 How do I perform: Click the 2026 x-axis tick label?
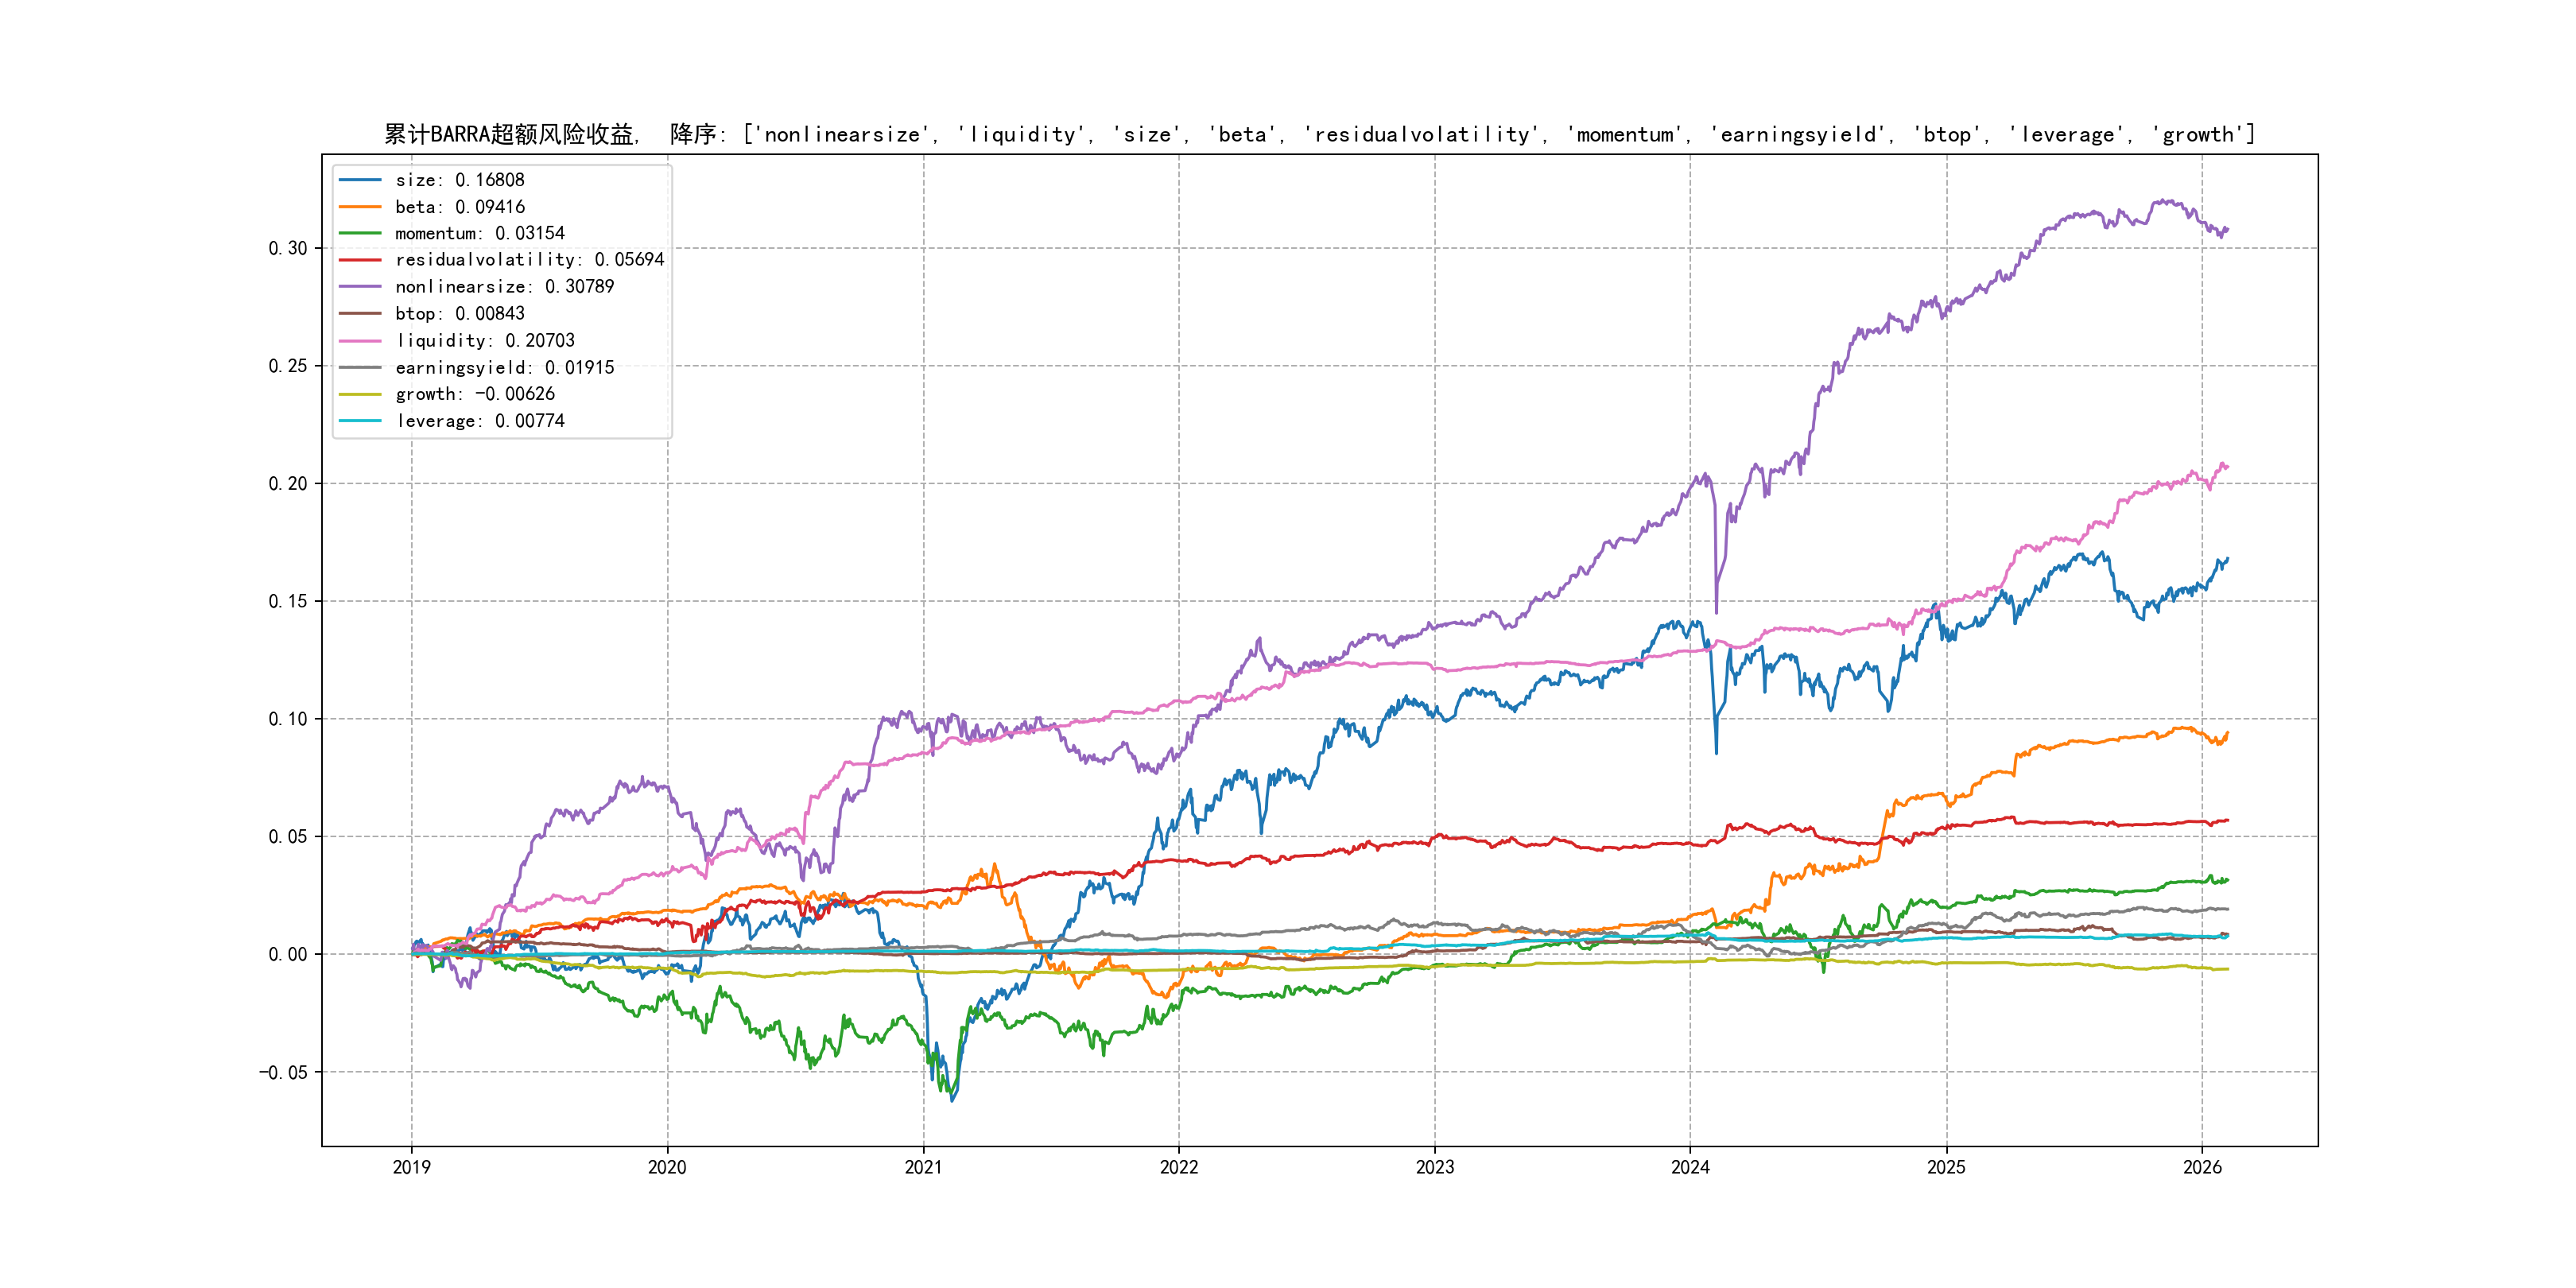[x=2201, y=1167]
